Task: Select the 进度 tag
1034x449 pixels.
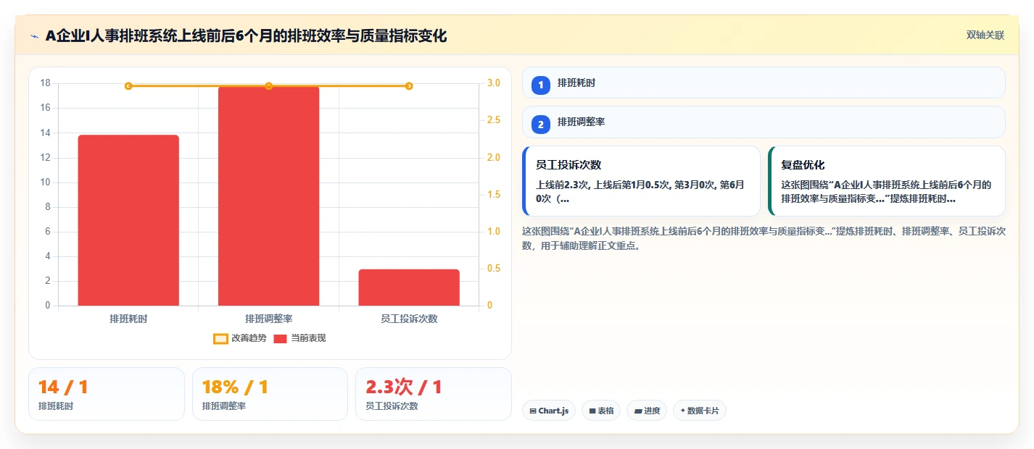Action: pos(647,411)
